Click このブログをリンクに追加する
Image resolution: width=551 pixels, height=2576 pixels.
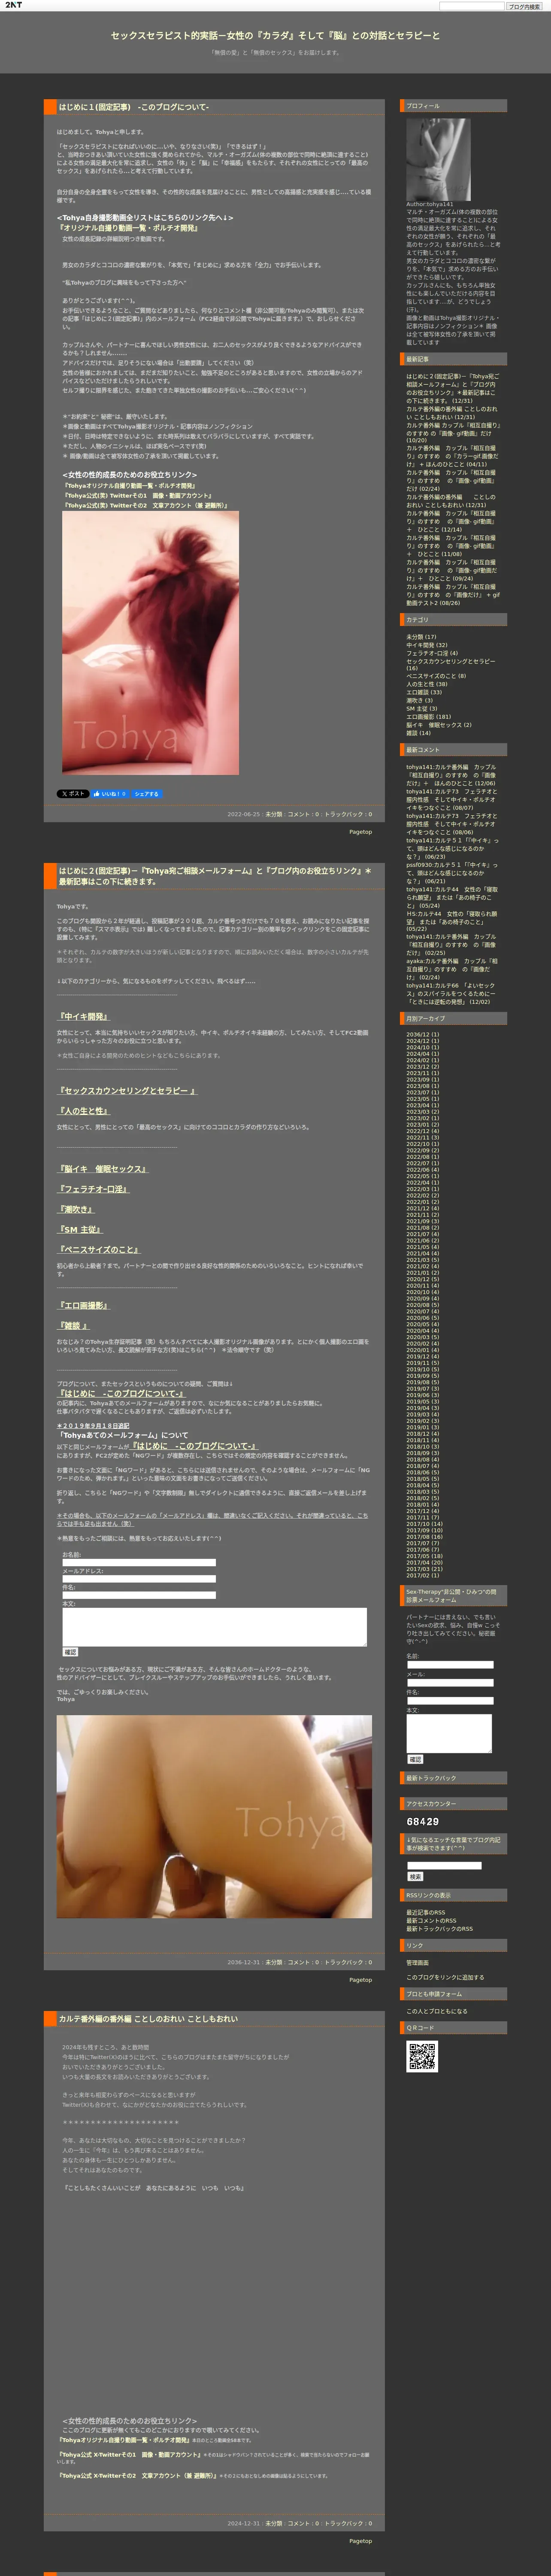tap(445, 1977)
